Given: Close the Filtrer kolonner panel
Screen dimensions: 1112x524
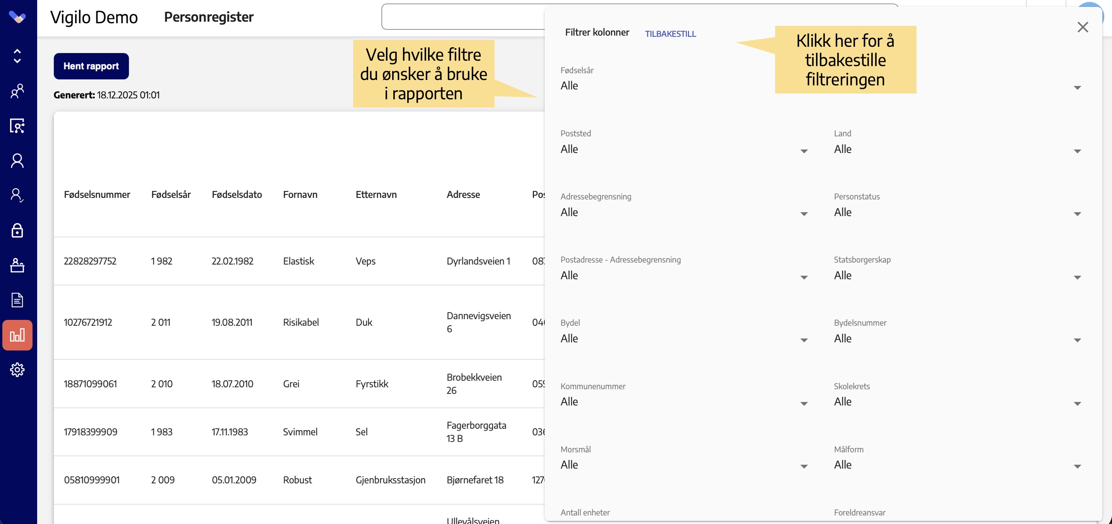Looking at the screenshot, I should [x=1083, y=27].
